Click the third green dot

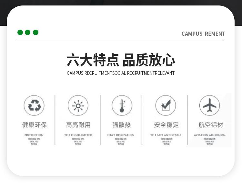coord(35,32)
